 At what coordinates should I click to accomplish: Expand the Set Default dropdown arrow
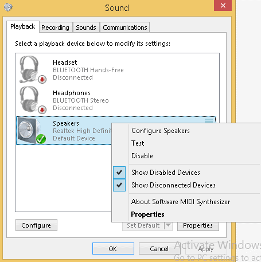point(168,225)
